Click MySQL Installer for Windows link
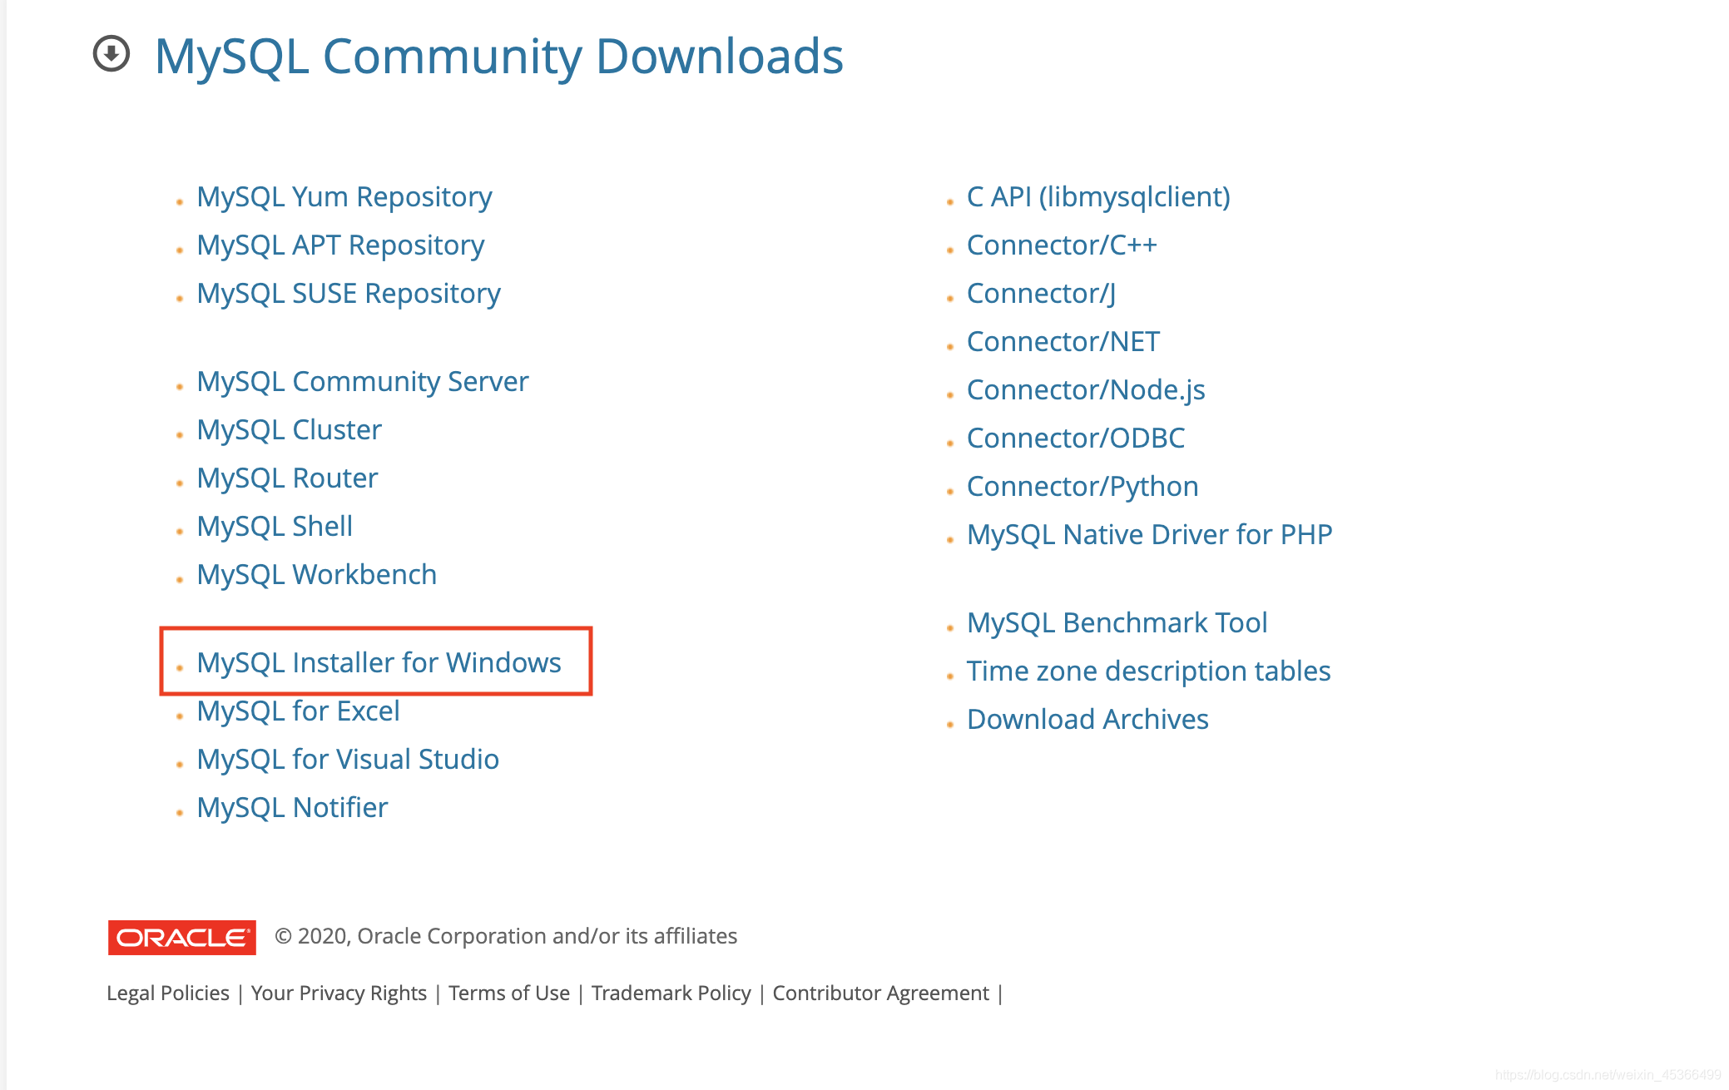Screen dimensions: 1729x1090 (x=379, y=663)
